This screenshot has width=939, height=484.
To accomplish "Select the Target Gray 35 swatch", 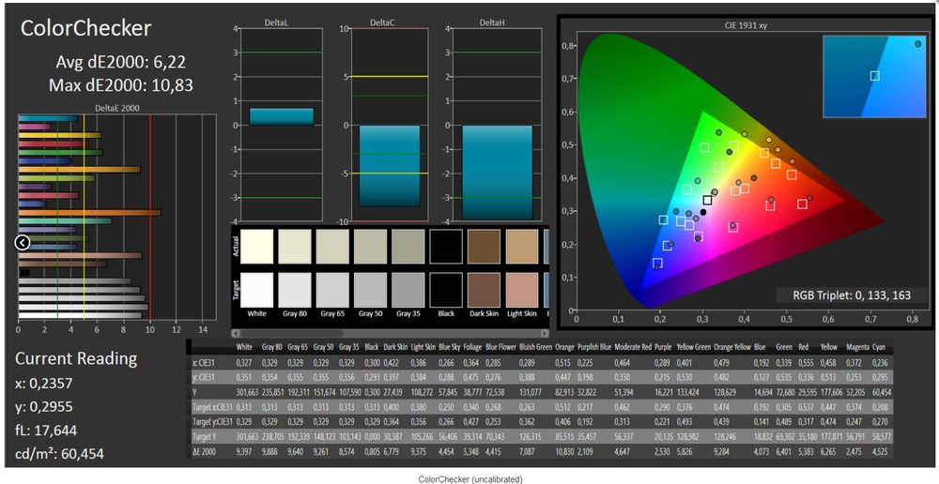I will [x=408, y=290].
